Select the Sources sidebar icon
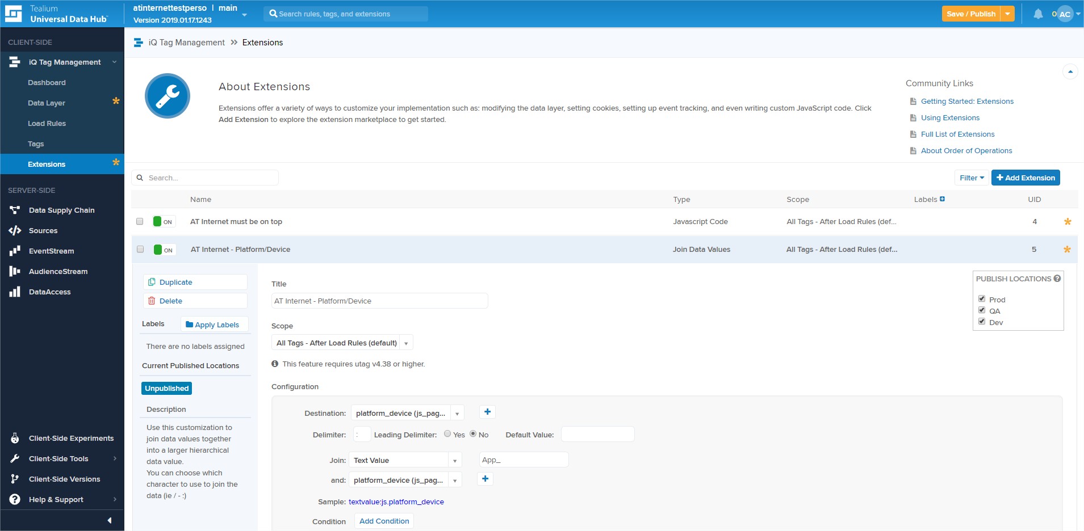 click(14, 230)
